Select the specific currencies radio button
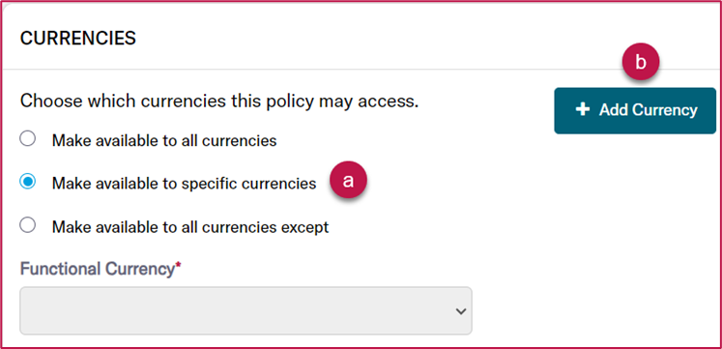Image resolution: width=722 pixels, height=349 pixels. tap(28, 182)
